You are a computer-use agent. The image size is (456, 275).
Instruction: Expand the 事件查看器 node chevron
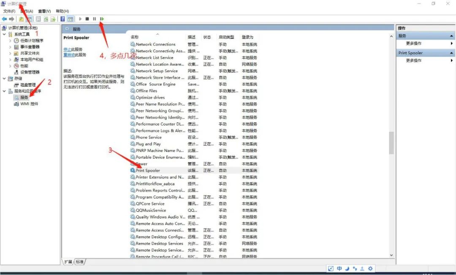click(10, 47)
